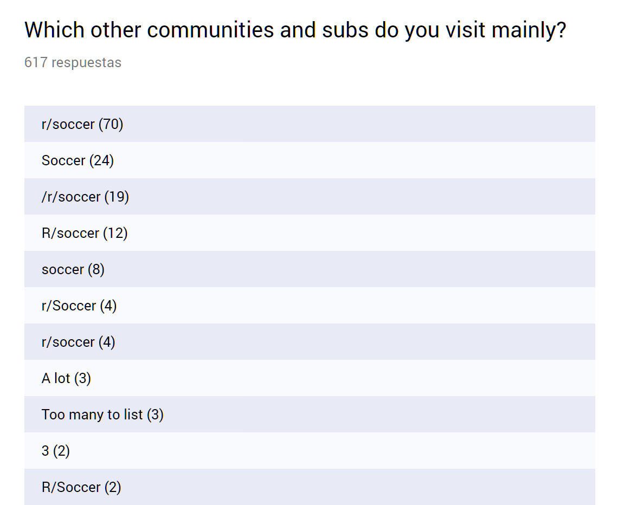Click the 'r/soccer (70)' response row
Image resolution: width=624 pixels, height=505 pixels.
[x=82, y=124]
